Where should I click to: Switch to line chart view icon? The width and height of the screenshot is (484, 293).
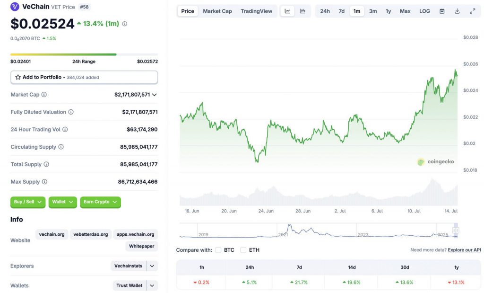[x=287, y=11]
